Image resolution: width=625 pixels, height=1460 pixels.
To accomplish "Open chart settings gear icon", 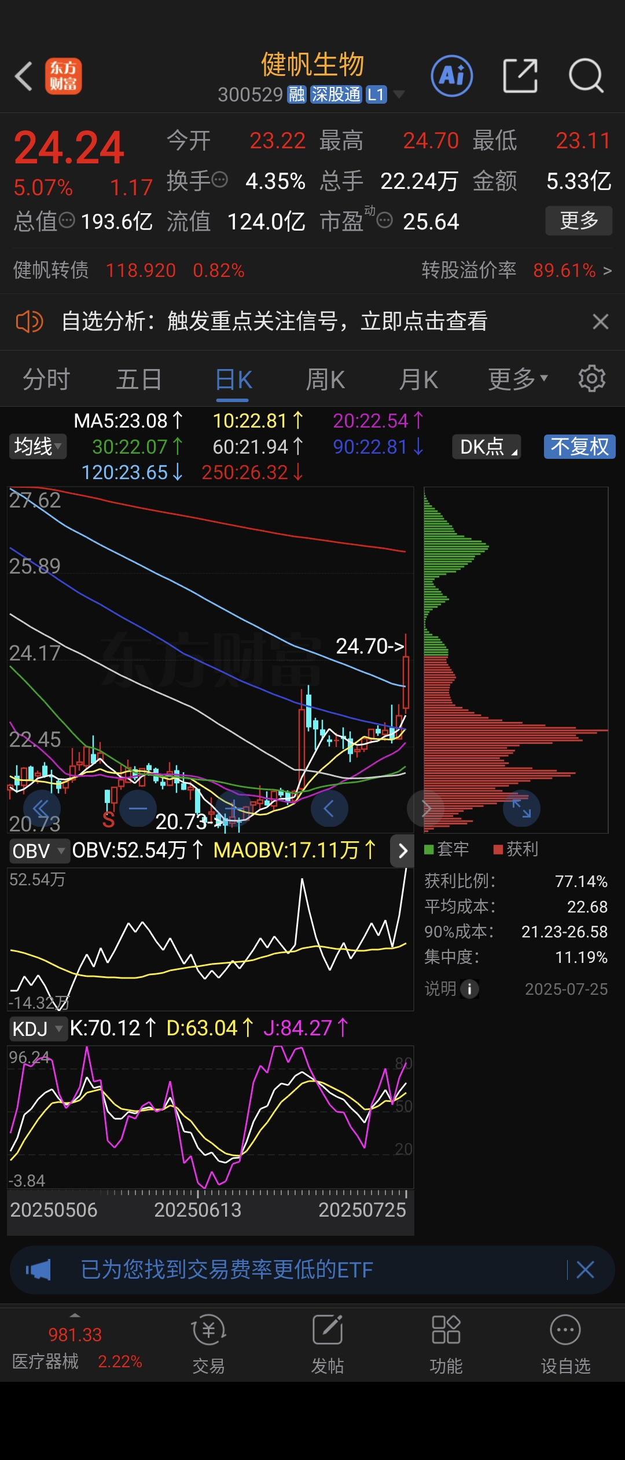I will pyautogui.click(x=592, y=378).
